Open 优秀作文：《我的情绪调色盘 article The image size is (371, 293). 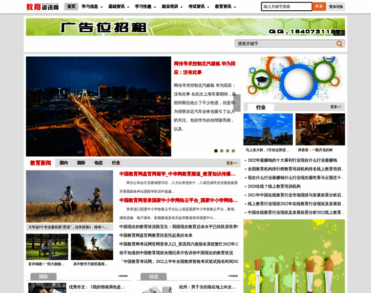[97, 287]
